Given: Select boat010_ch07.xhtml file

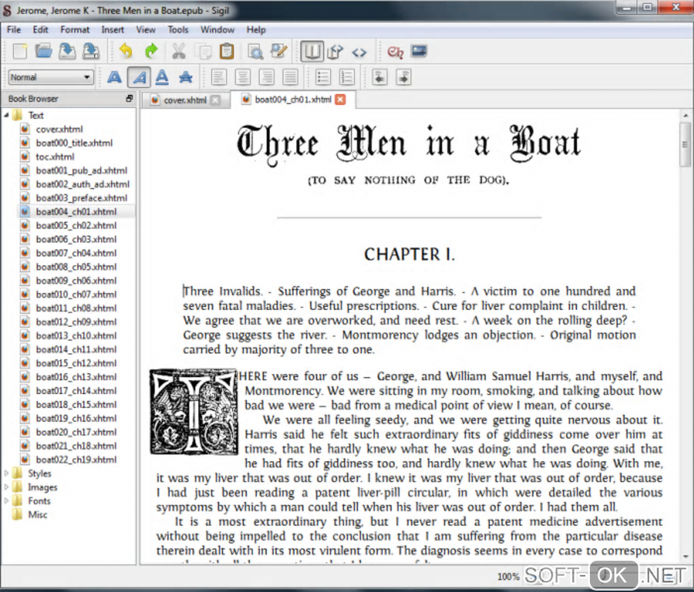Looking at the screenshot, I should pos(76,294).
